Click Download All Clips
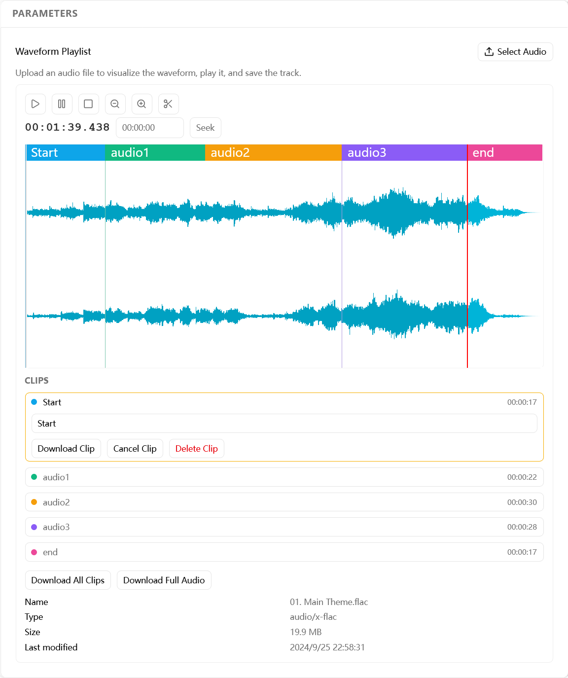Viewport: 568px width, 678px height. 68,580
